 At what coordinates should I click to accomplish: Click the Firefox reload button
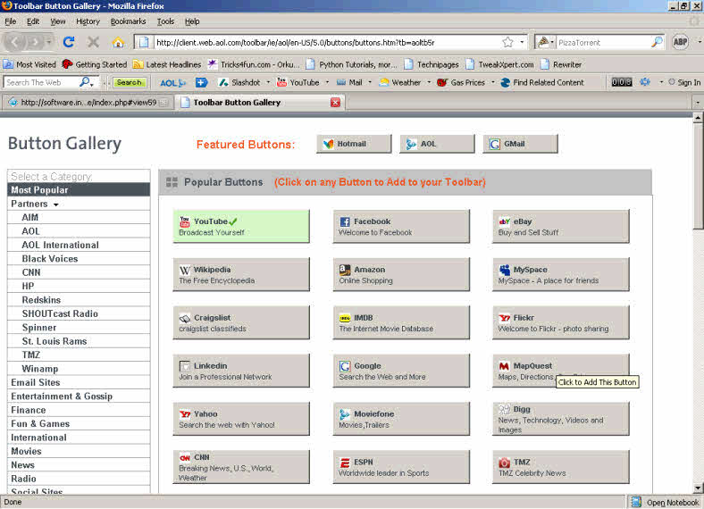coord(69,42)
